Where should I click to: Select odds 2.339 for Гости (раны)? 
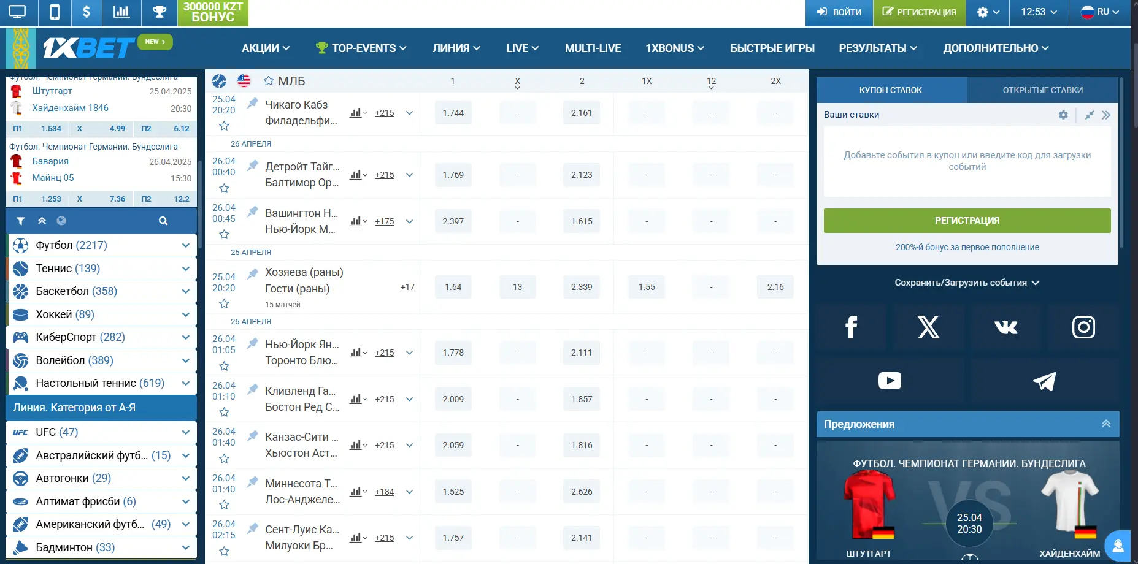pyautogui.click(x=582, y=287)
